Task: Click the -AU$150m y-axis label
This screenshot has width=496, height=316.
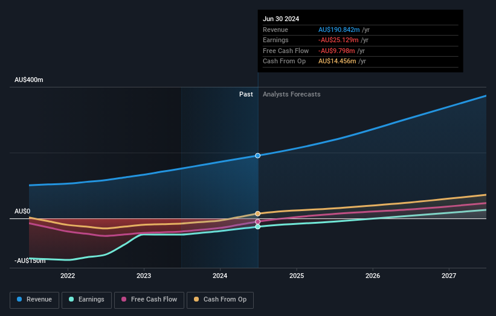Action: (x=30, y=261)
